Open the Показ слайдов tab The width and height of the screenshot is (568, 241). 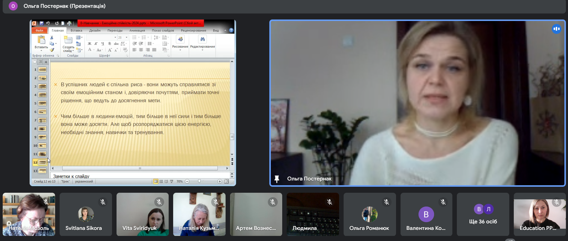click(163, 31)
